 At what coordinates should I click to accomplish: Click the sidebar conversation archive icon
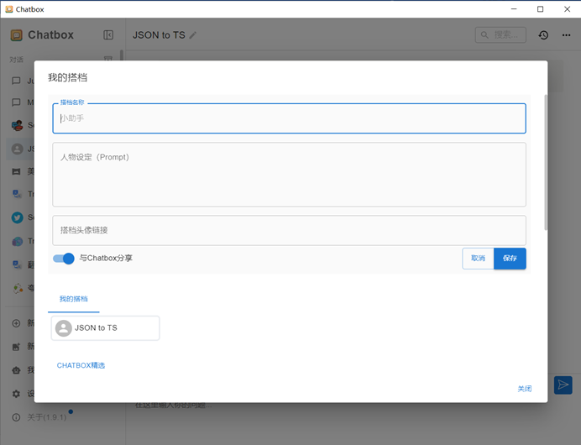(x=107, y=58)
